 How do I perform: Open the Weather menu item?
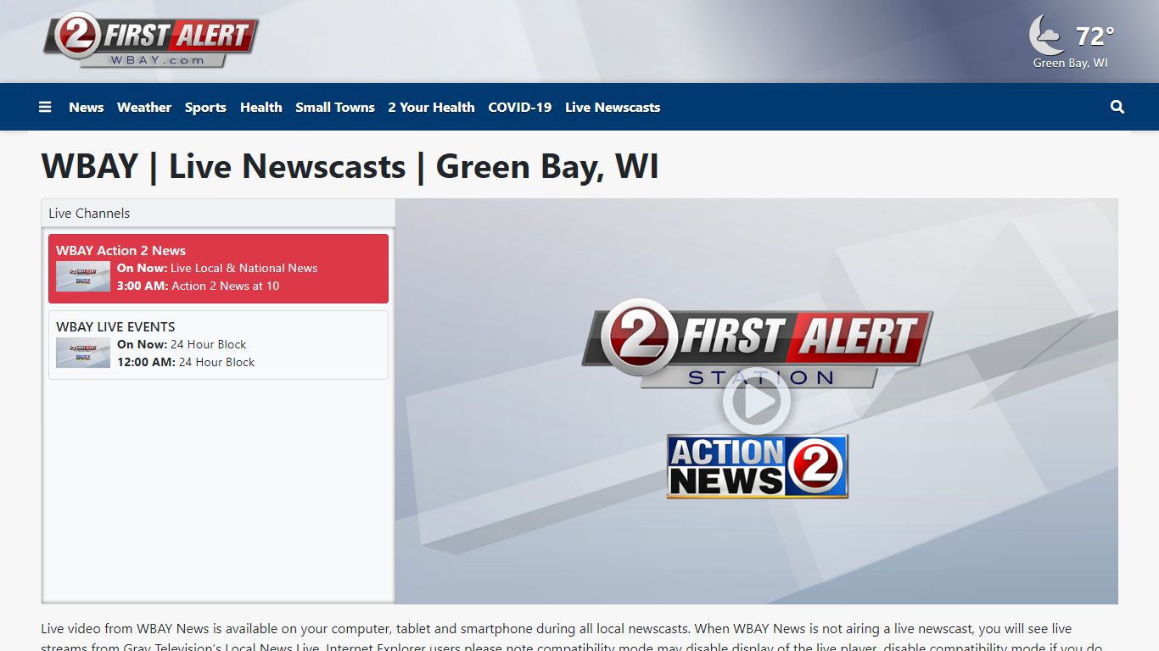tap(144, 107)
